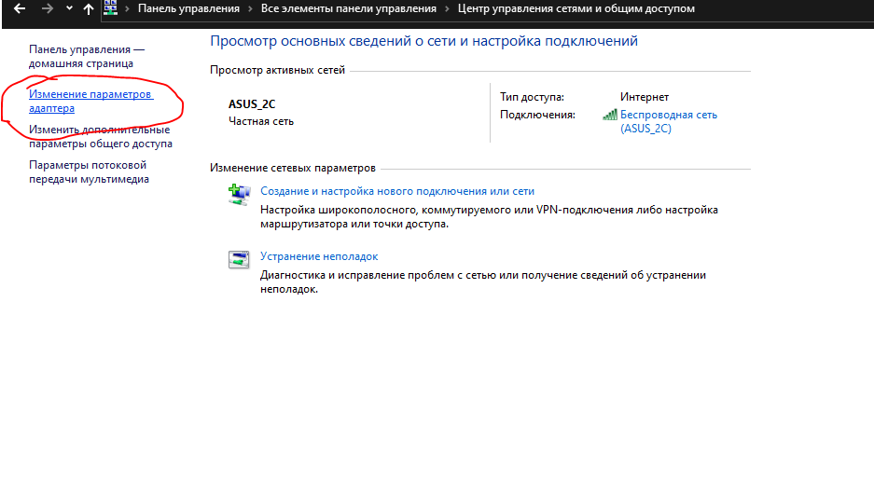Expand chevron before 'Панель управления' breadcrumb
The width and height of the screenshot is (874, 494).
[x=128, y=9]
